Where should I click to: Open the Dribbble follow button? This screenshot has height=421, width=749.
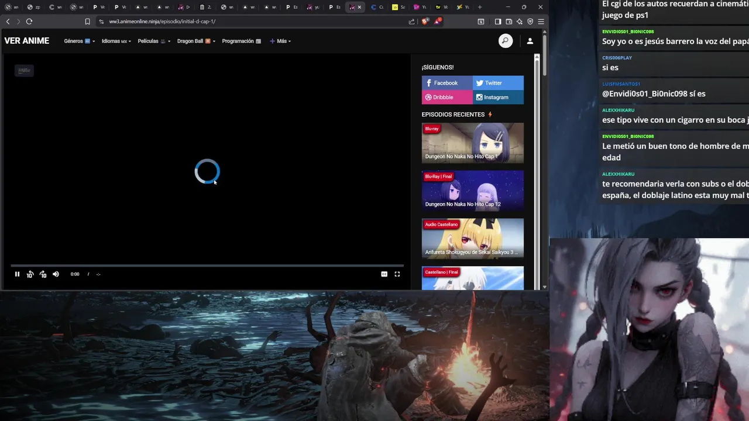pyautogui.click(x=447, y=97)
